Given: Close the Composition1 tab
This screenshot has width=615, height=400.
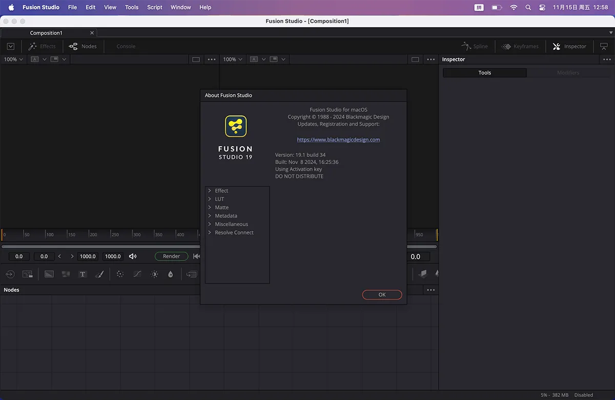Looking at the screenshot, I should pos(92,33).
